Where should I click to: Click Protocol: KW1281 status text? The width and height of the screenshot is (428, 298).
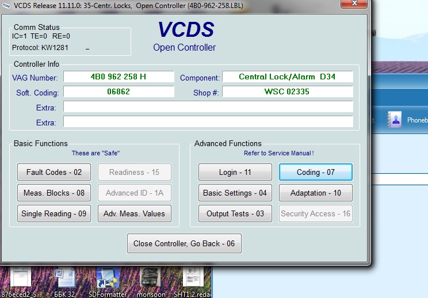coord(40,48)
